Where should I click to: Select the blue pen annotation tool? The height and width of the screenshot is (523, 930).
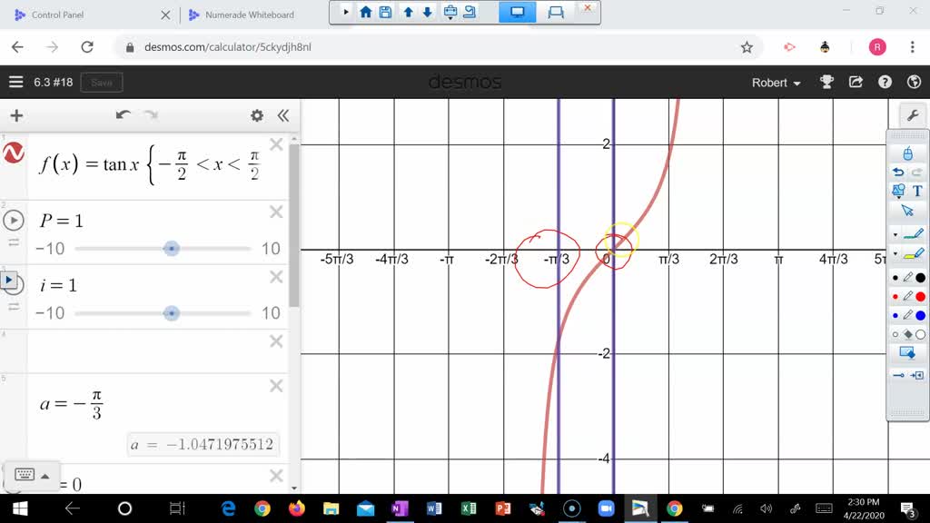907,317
